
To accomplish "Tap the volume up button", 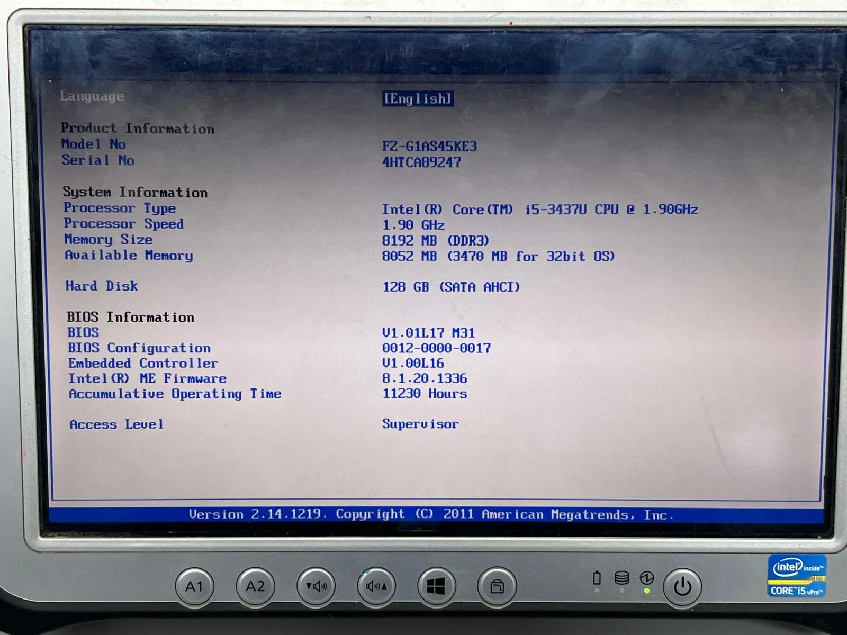I will tap(376, 586).
